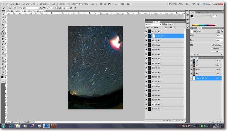Expand the layer opacity dropdown arrow
The image size is (228, 131).
click(x=174, y=24)
